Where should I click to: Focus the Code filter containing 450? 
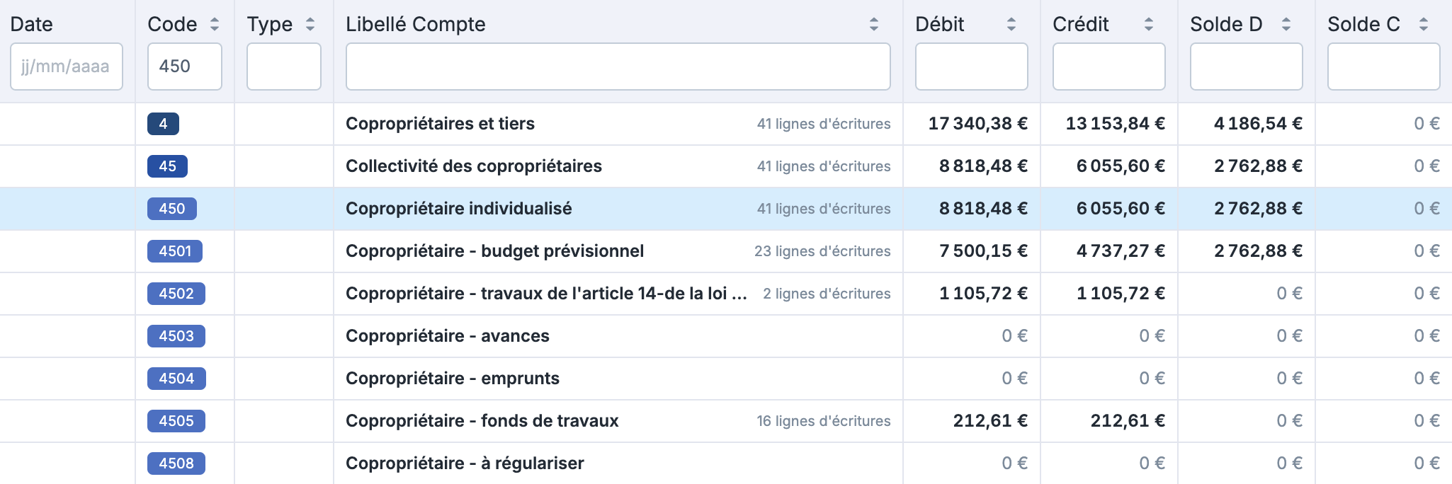[184, 67]
